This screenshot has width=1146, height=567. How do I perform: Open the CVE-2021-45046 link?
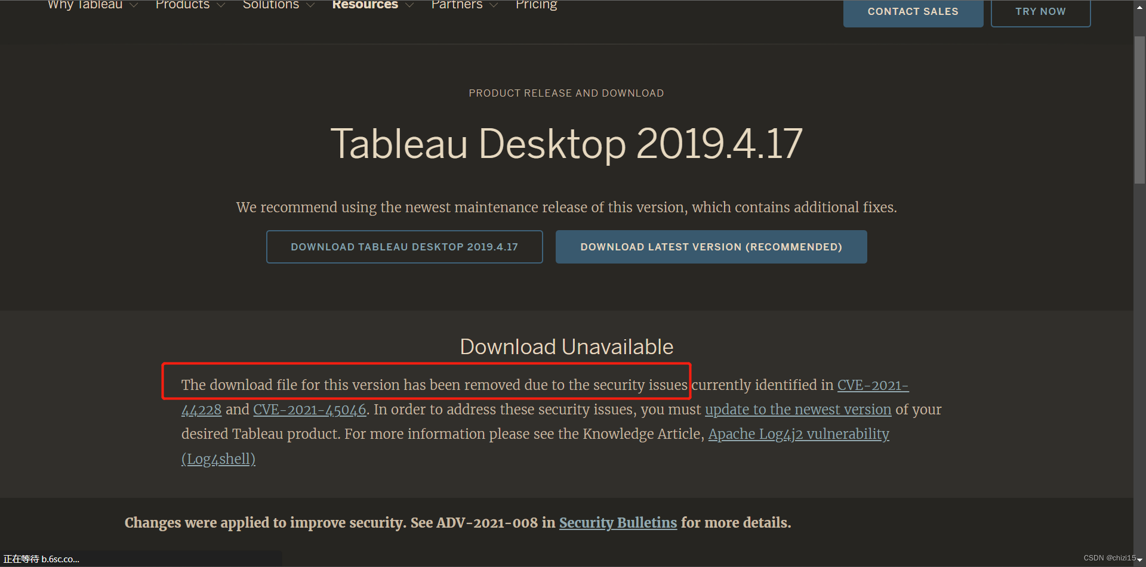pyautogui.click(x=310, y=410)
